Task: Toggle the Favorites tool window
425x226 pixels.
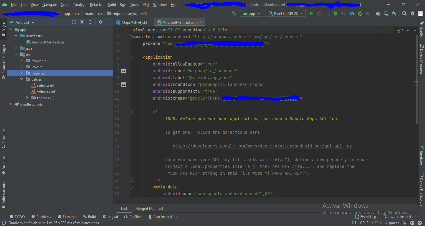Action: pos(3,165)
